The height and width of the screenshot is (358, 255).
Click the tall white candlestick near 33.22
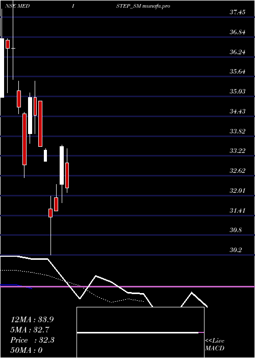62,165
